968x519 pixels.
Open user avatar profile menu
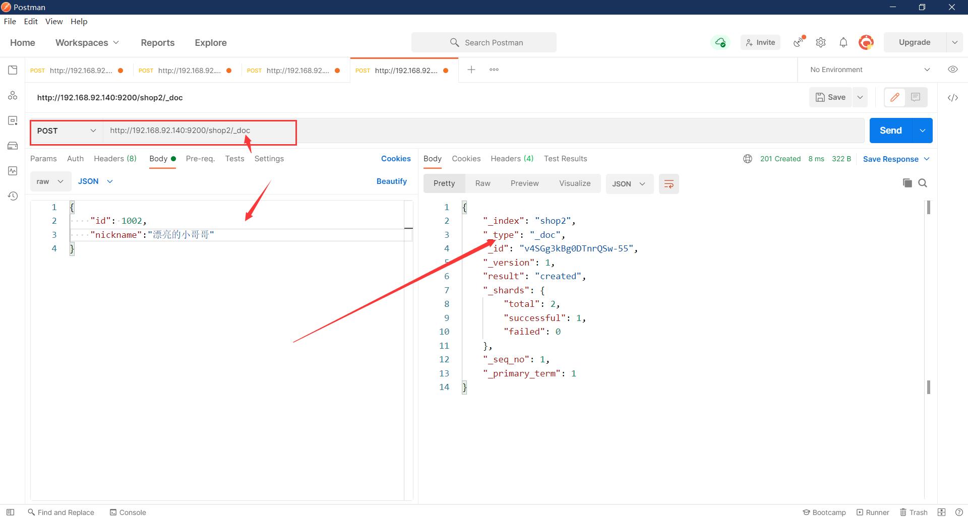(x=866, y=42)
